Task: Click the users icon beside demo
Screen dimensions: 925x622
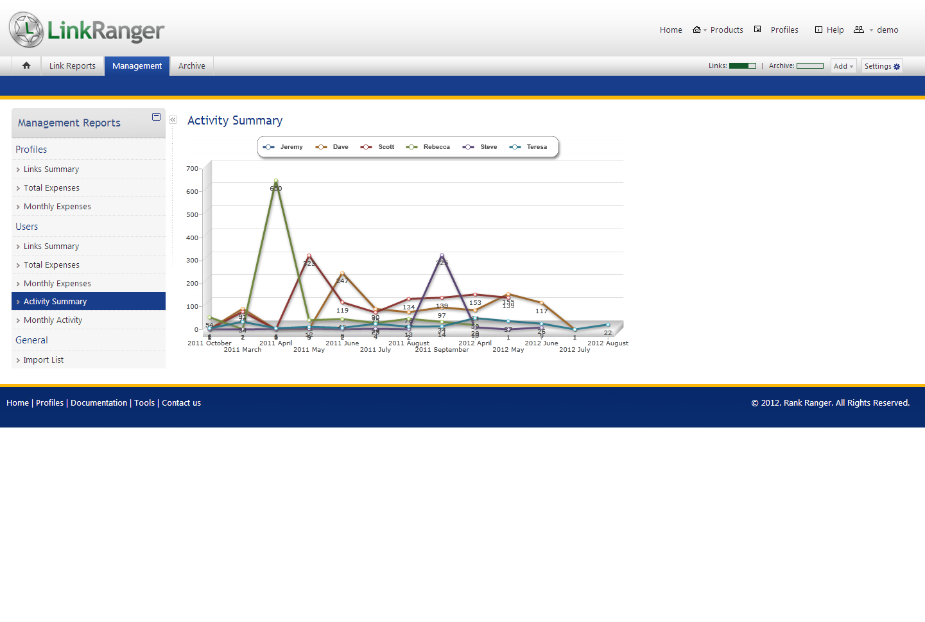Action: [x=859, y=30]
